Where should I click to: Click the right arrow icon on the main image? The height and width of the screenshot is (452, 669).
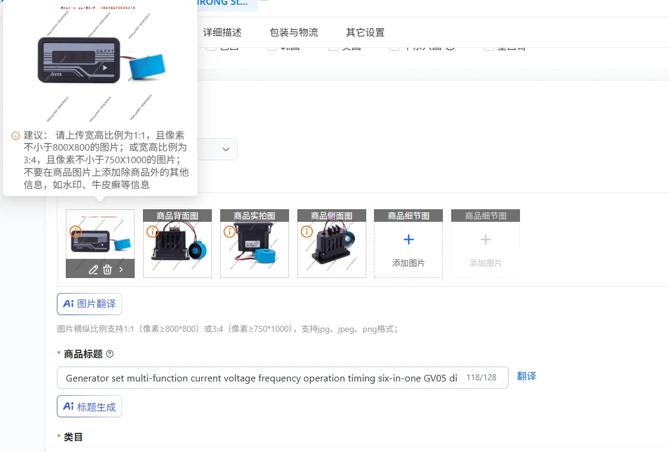pyautogui.click(x=121, y=270)
